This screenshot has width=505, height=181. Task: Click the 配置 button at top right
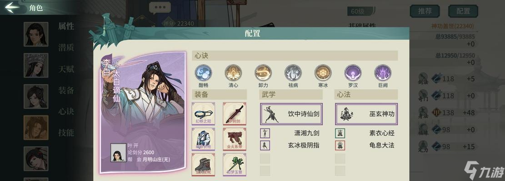pos(463,11)
